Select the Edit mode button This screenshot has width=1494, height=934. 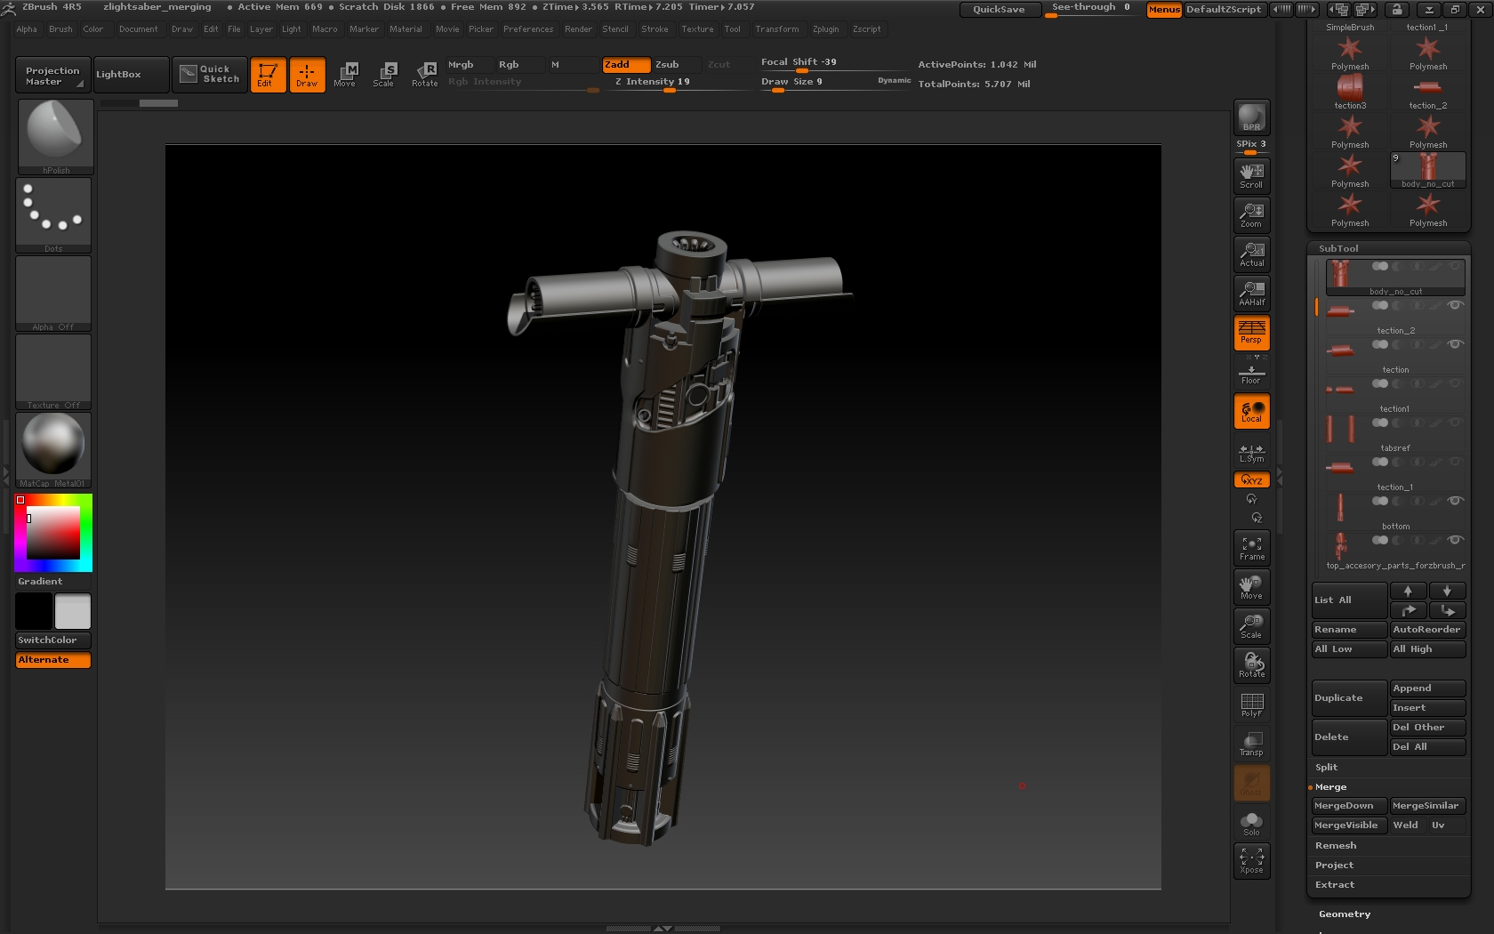268,75
